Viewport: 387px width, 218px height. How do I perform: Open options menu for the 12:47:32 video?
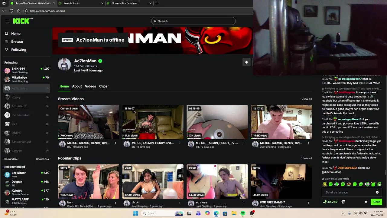[308, 143]
